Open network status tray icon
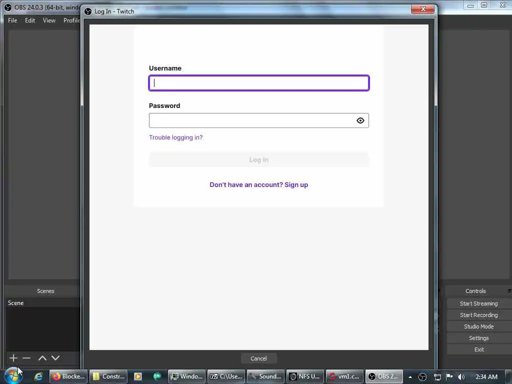Screen dimensions: 512x384 coord(437,377)
